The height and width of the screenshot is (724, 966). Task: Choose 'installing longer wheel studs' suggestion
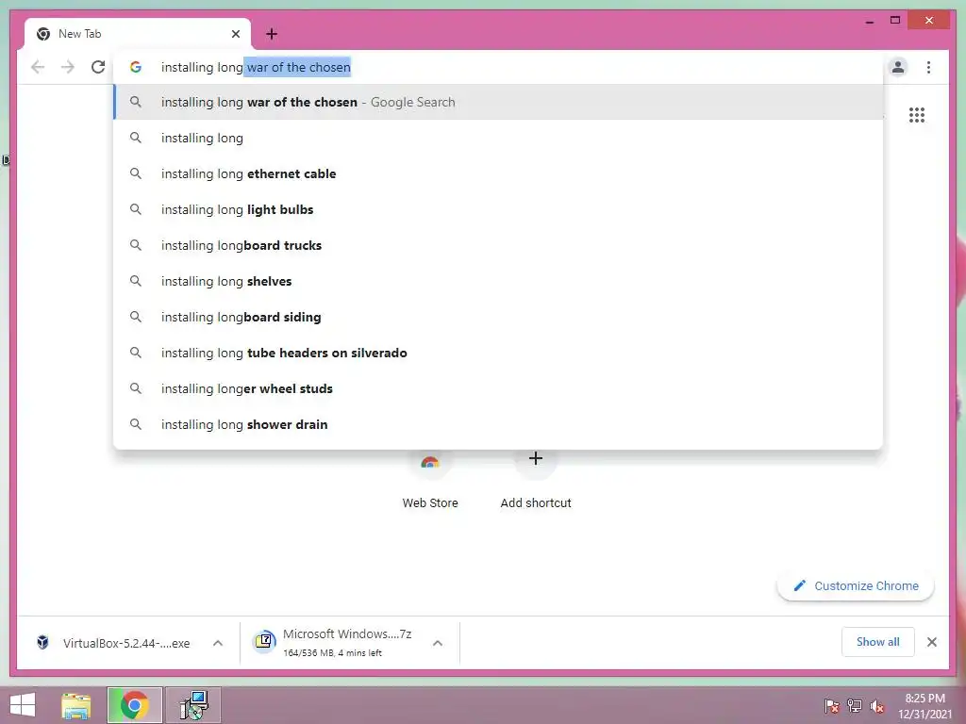[x=498, y=388]
